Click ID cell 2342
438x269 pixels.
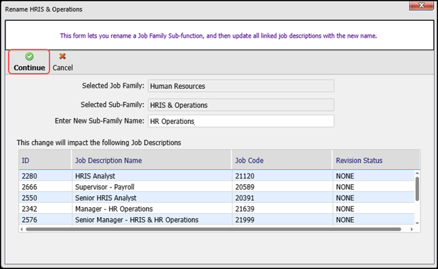[x=30, y=209]
